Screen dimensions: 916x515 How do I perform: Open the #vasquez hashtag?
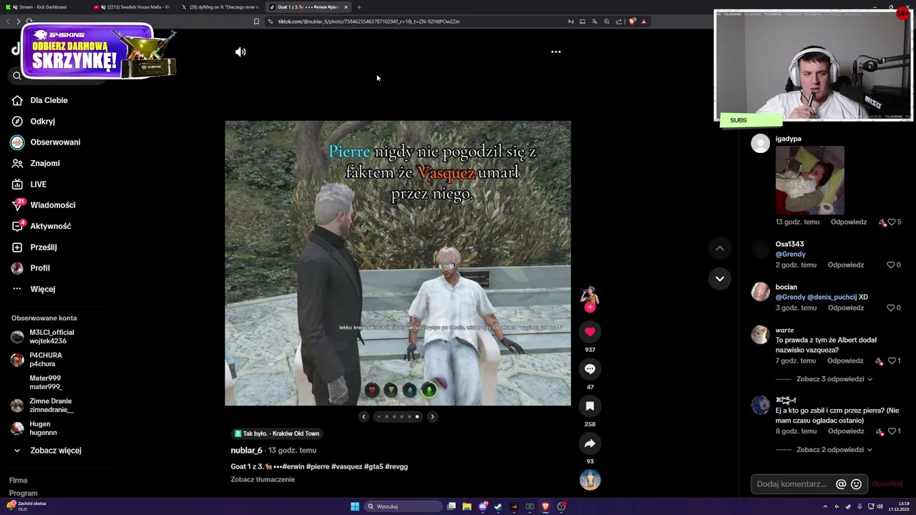point(346,466)
